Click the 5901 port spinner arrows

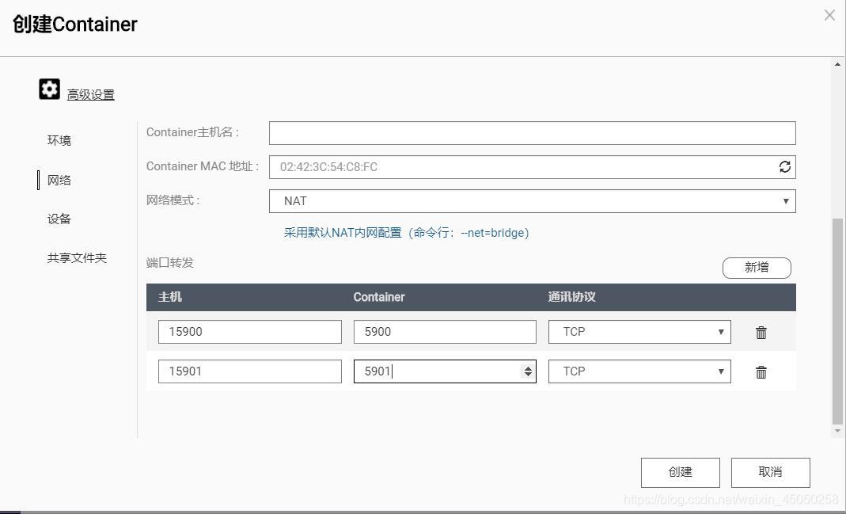(528, 371)
